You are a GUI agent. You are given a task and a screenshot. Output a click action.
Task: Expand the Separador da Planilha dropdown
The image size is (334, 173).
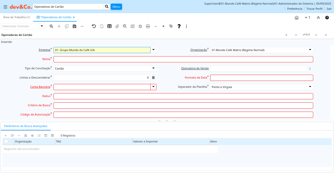pos(310,87)
